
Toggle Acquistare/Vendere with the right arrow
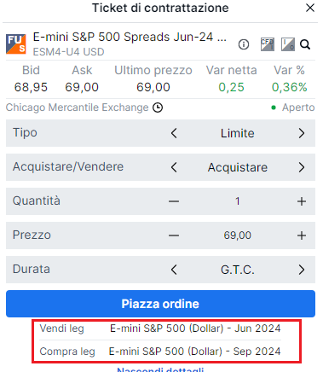click(x=302, y=167)
